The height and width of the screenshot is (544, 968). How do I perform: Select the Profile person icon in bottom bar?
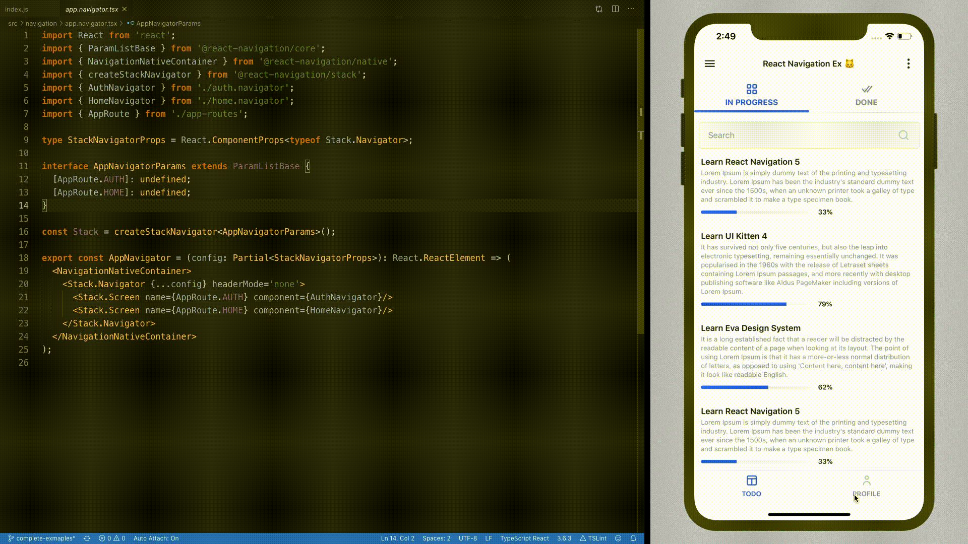click(x=867, y=480)
